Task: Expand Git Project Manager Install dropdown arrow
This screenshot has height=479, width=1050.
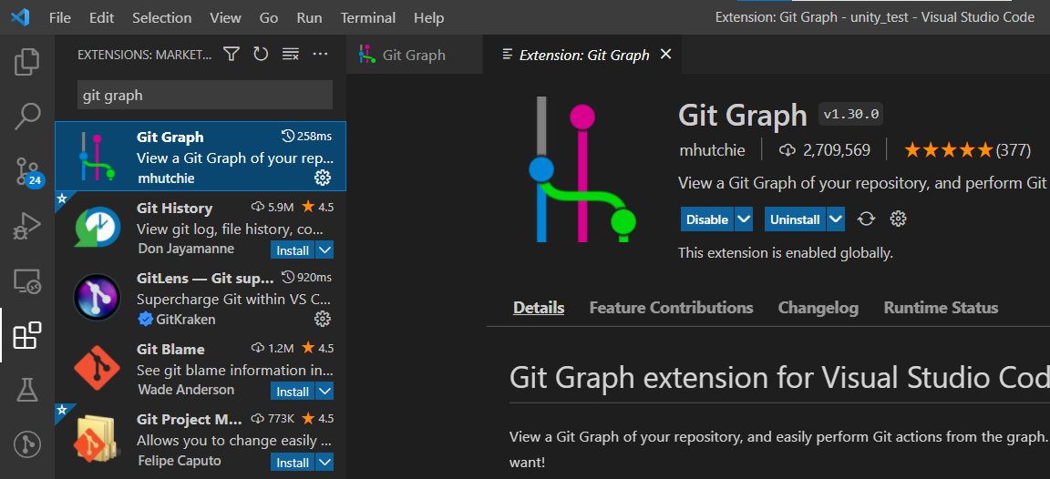Action: pos(324,463)
